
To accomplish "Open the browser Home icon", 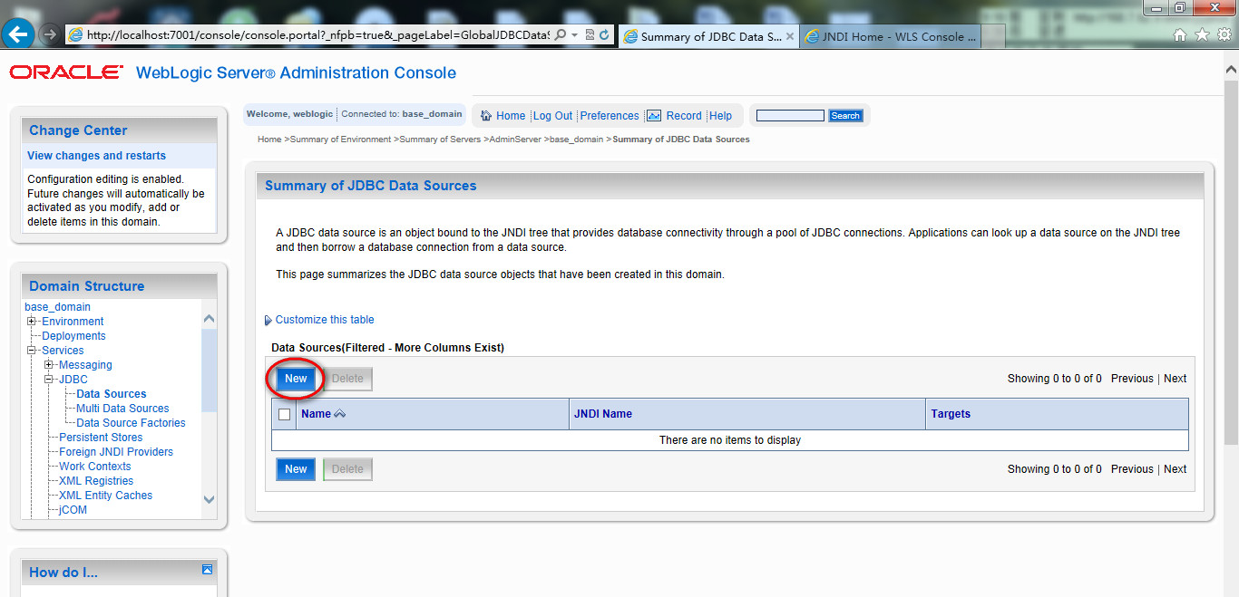I will (1180, 34).
